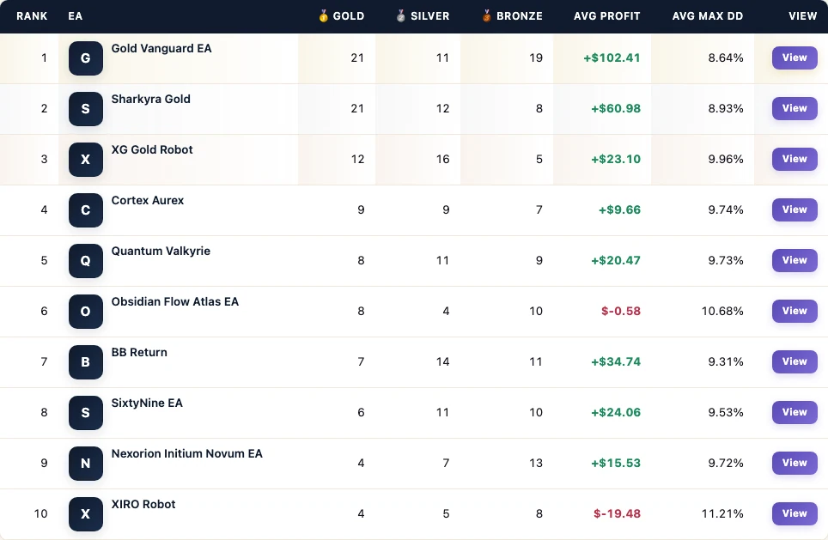Click the XIRO Robot avatar icon
This screenshot has height=540, width=828.
86,514
